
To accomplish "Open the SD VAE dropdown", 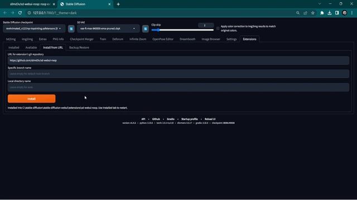I will [x=108, y=28].
